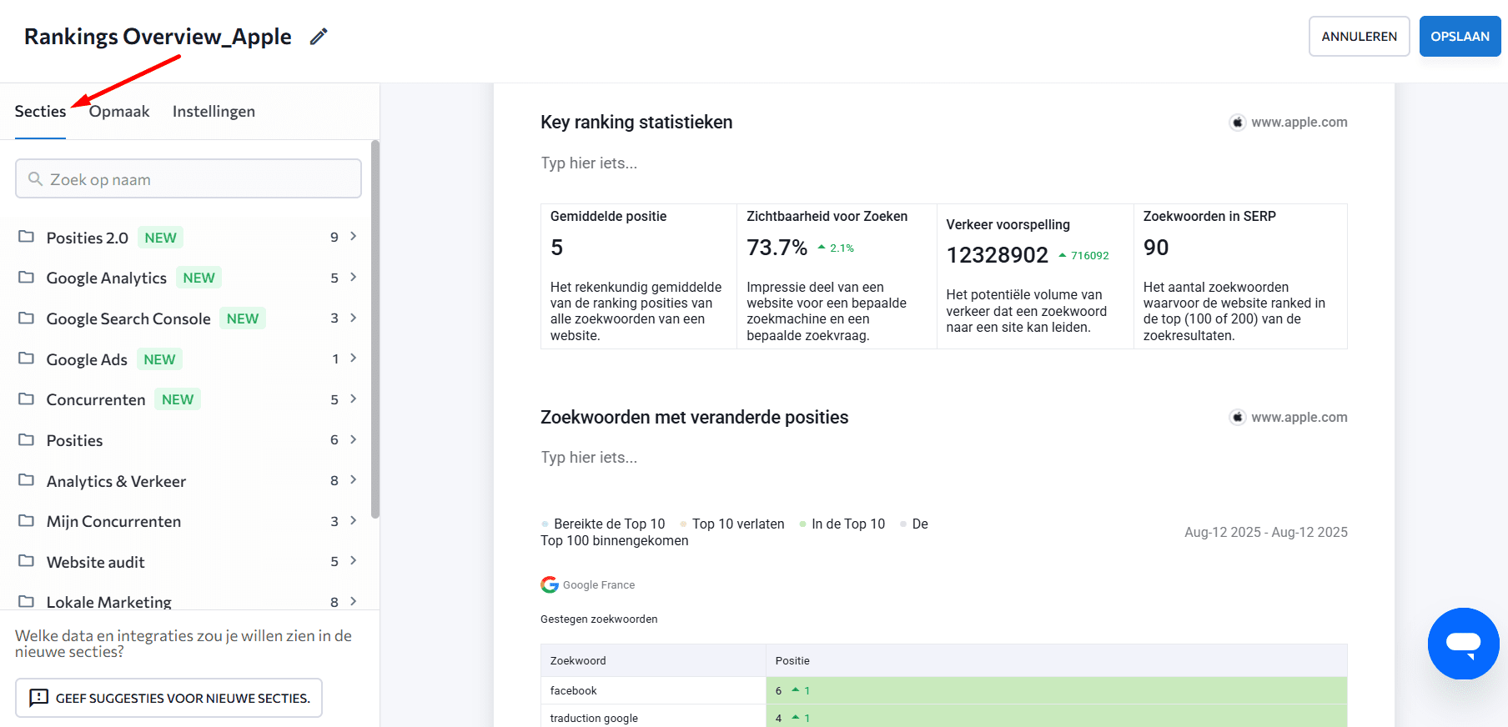The width and height of the screenshot is (1508, 727).
Task: Click the green arrow in traduction google row
Action: (796, 718)
